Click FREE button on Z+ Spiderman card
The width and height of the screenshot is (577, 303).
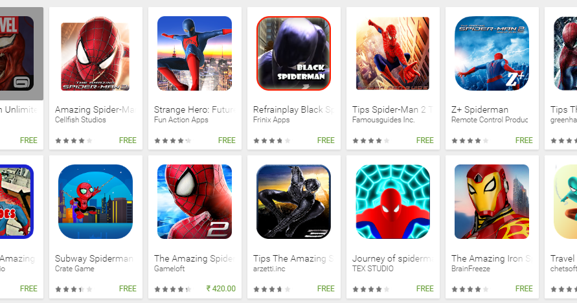click(524, 140)
